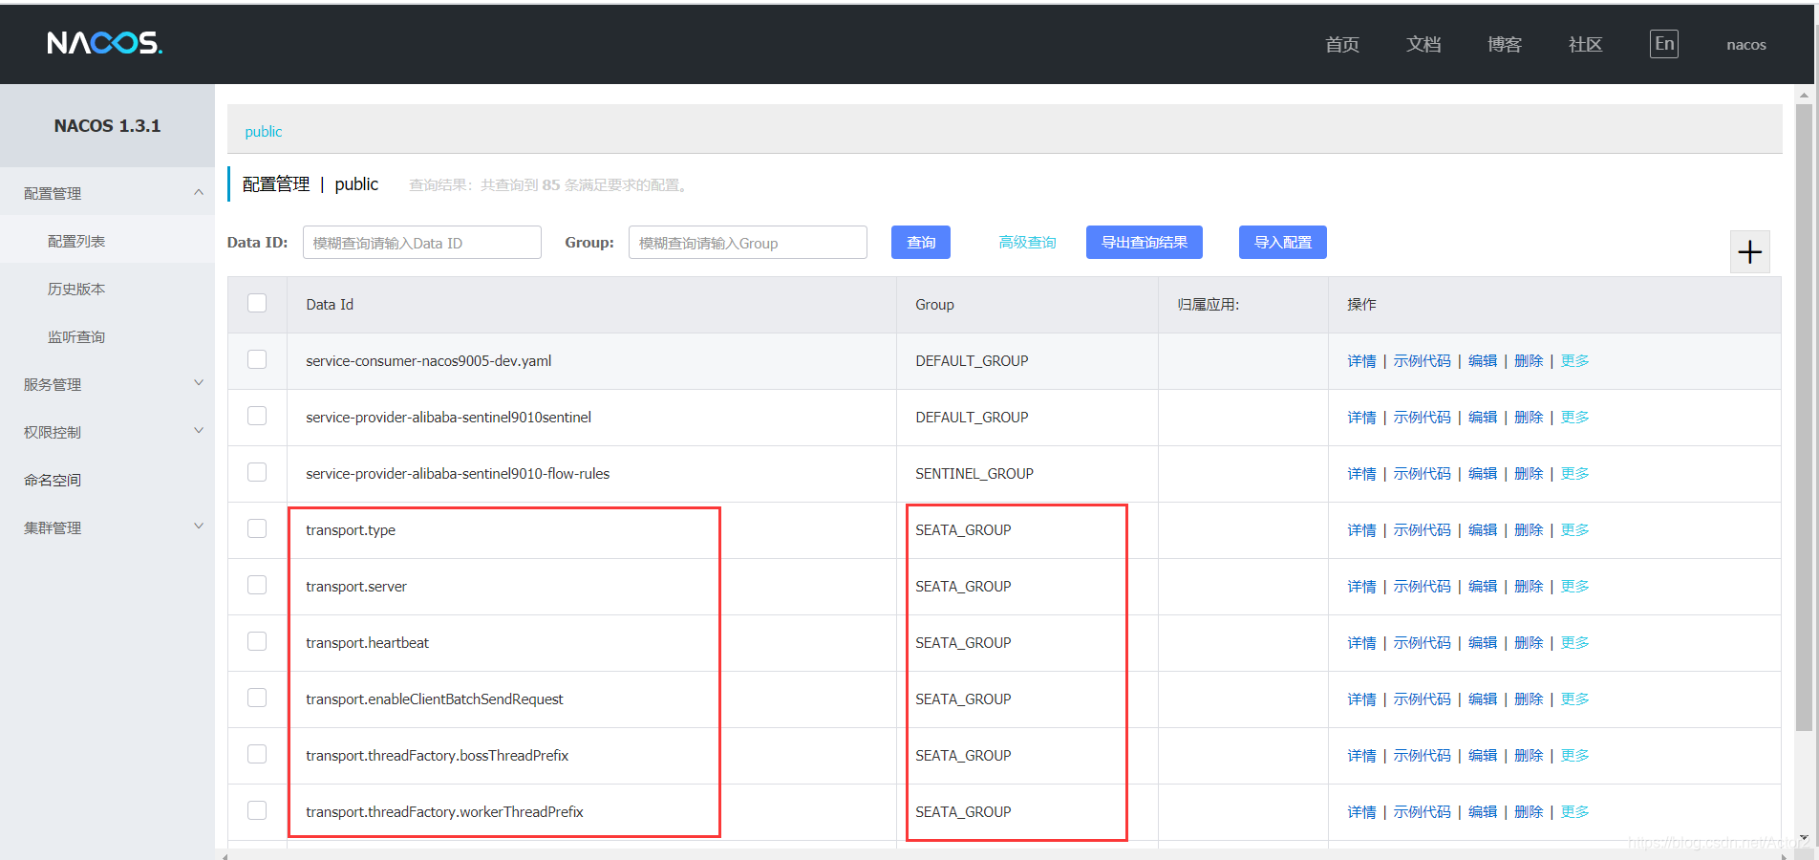The width and height of the screenshot is (1819, 860).
Task: Click the Data Id column header
Action: (330, 305)
